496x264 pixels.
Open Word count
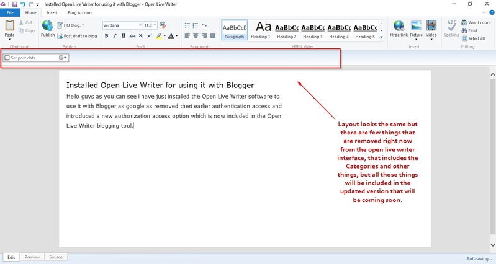pyautogui.click(x=476, y=22)
